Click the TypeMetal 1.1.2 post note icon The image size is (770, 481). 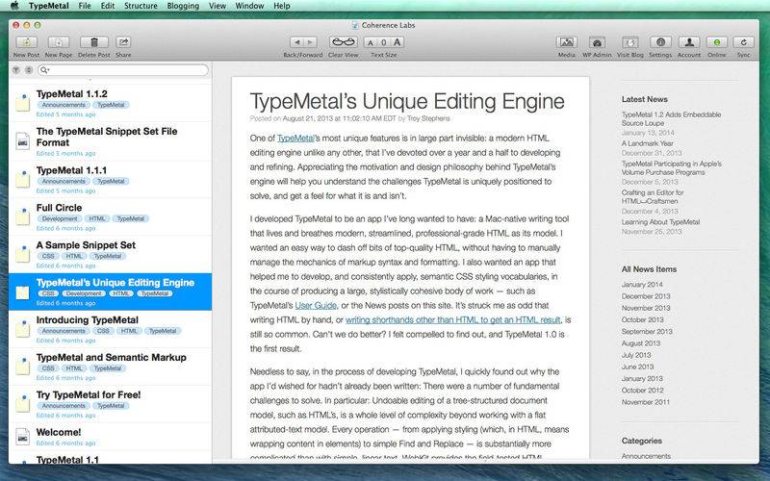pos(22,103)
